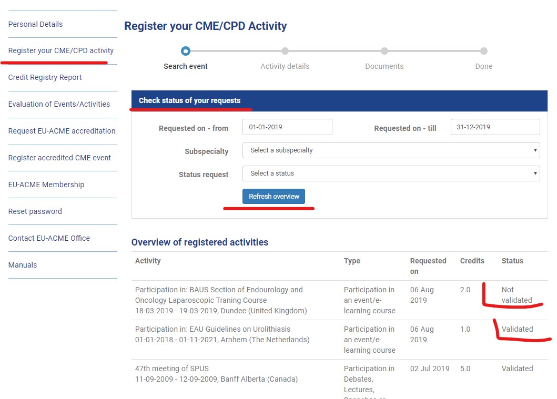Go to EU-ACME Membership
The height and width of the screenshot is (399, 557).
(x=46, y=185)
